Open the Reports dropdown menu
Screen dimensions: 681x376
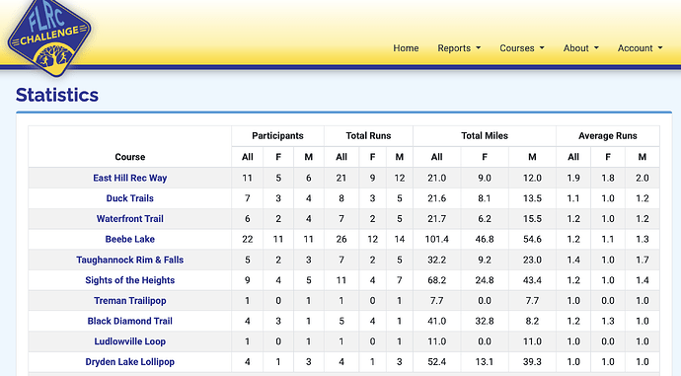(x=459, y=48)
